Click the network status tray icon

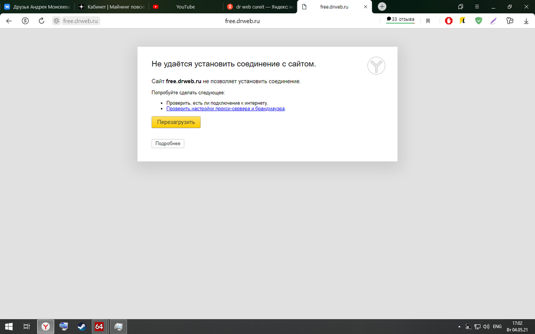point(477,326)
